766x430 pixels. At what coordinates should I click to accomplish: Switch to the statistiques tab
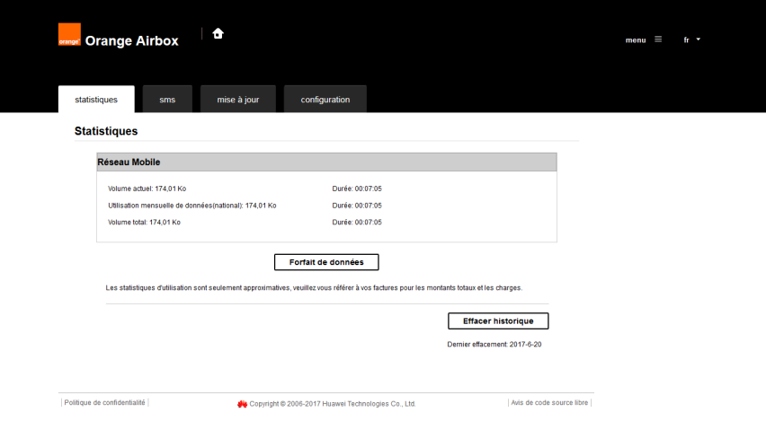[96, 100]
